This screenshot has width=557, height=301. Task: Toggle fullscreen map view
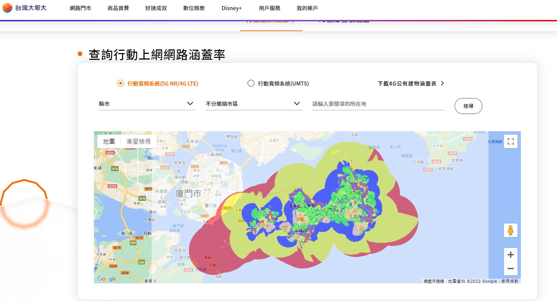510,141
